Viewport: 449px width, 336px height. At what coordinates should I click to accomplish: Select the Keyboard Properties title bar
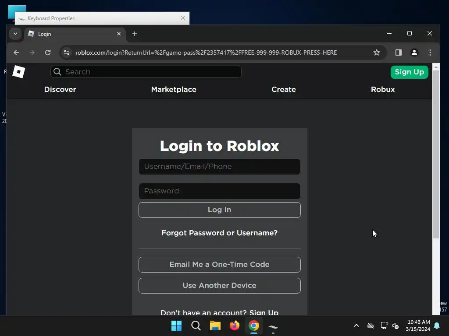tap(102, 18)
